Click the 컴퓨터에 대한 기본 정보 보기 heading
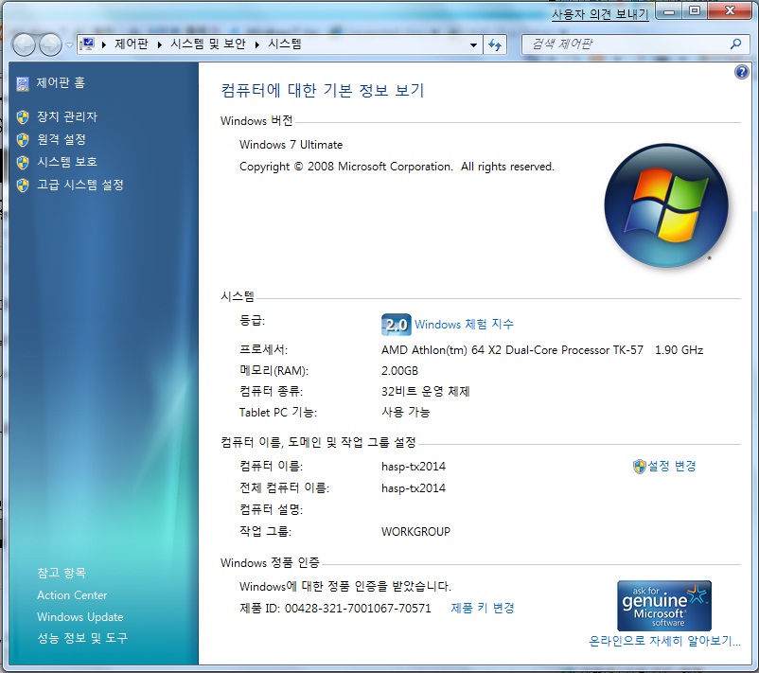This screenshot has width=759, height=673. click(323, 91)
